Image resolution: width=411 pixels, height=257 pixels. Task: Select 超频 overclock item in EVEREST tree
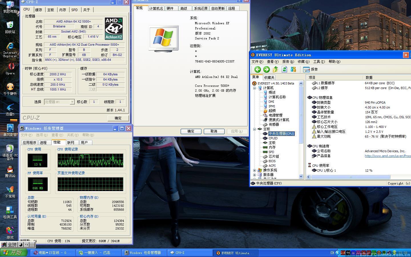coord(272,111)
